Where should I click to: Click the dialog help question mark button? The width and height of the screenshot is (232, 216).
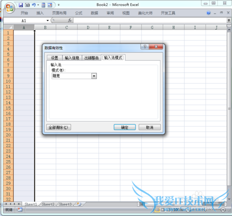coord(145,47)
